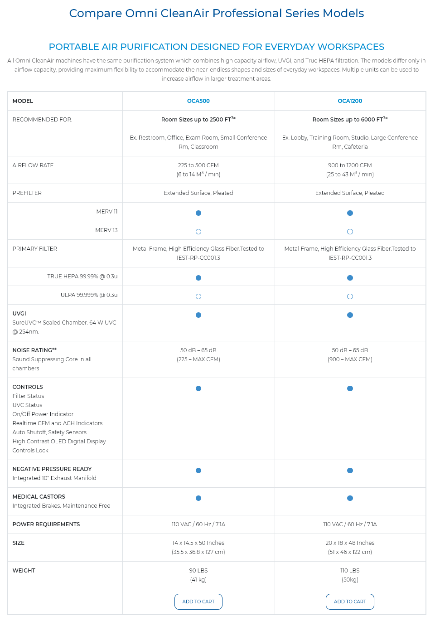440x621 pixels.
Task: Click OCA500 ULPA empty circle
Action: [198, 296]
